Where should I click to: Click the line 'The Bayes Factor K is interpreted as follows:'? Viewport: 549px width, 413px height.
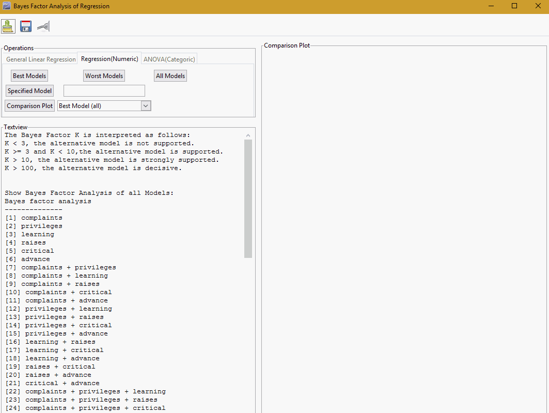(x=98, y=135)
